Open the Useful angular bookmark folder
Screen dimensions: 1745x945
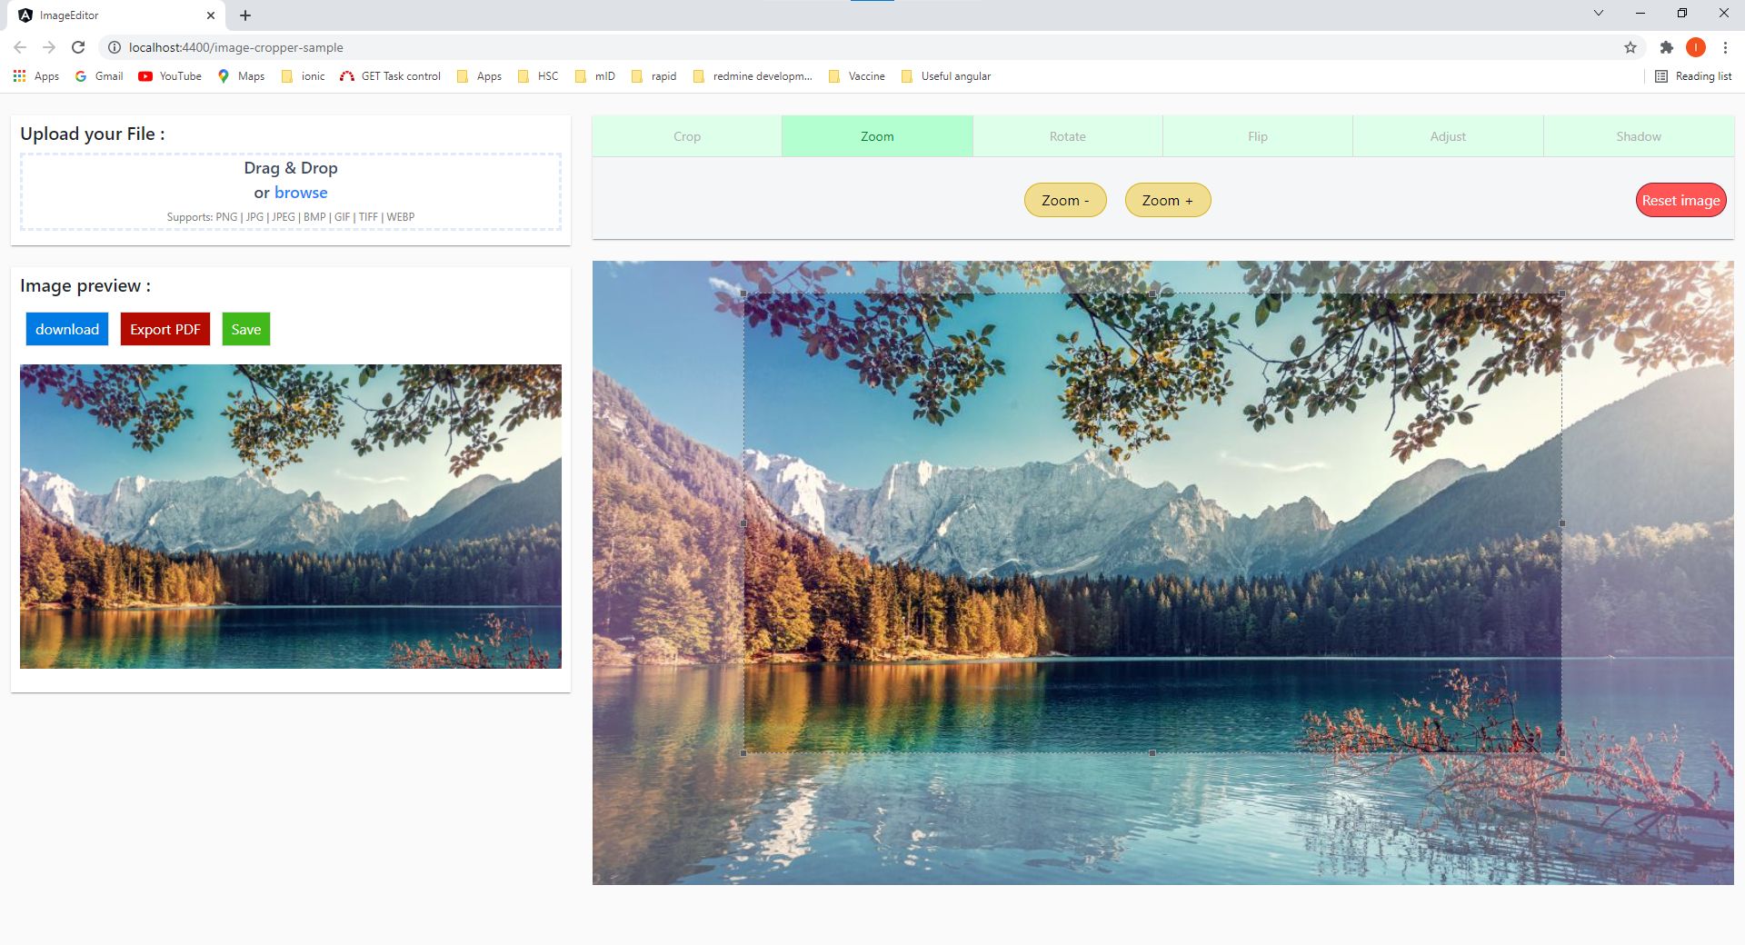(x=946, y=76)
